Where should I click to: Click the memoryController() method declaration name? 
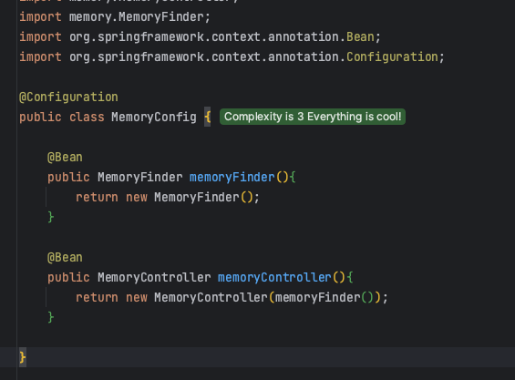tap(274, 278)
